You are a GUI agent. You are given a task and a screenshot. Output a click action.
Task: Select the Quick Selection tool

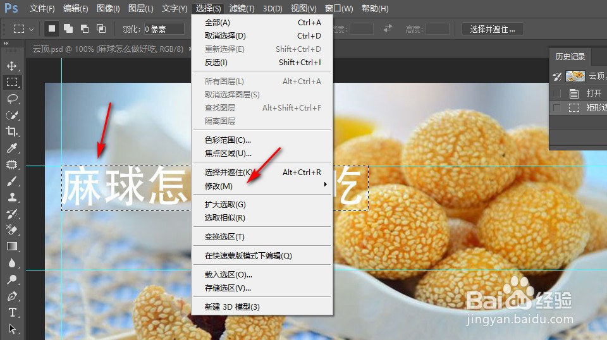click(x=11, y=115)
